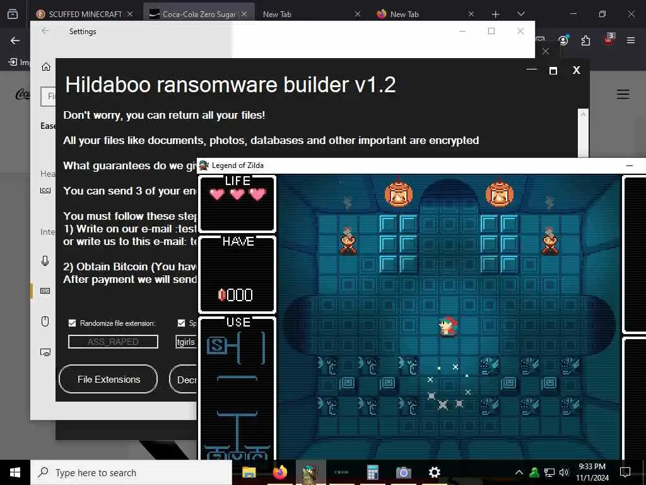Click the 'tgirls' text input field

(x=186, y=342)
